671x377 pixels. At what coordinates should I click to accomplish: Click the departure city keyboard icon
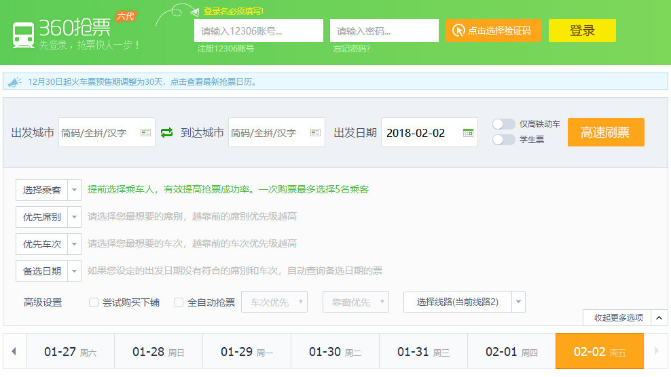[x=145, y=133]
